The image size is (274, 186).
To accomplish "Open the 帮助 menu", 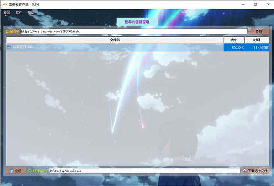I will [31, 13].
